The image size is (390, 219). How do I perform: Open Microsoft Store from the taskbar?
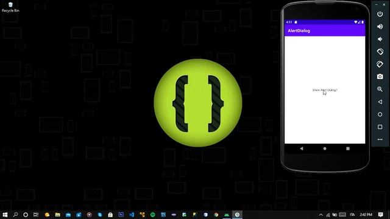pos(110,215)
